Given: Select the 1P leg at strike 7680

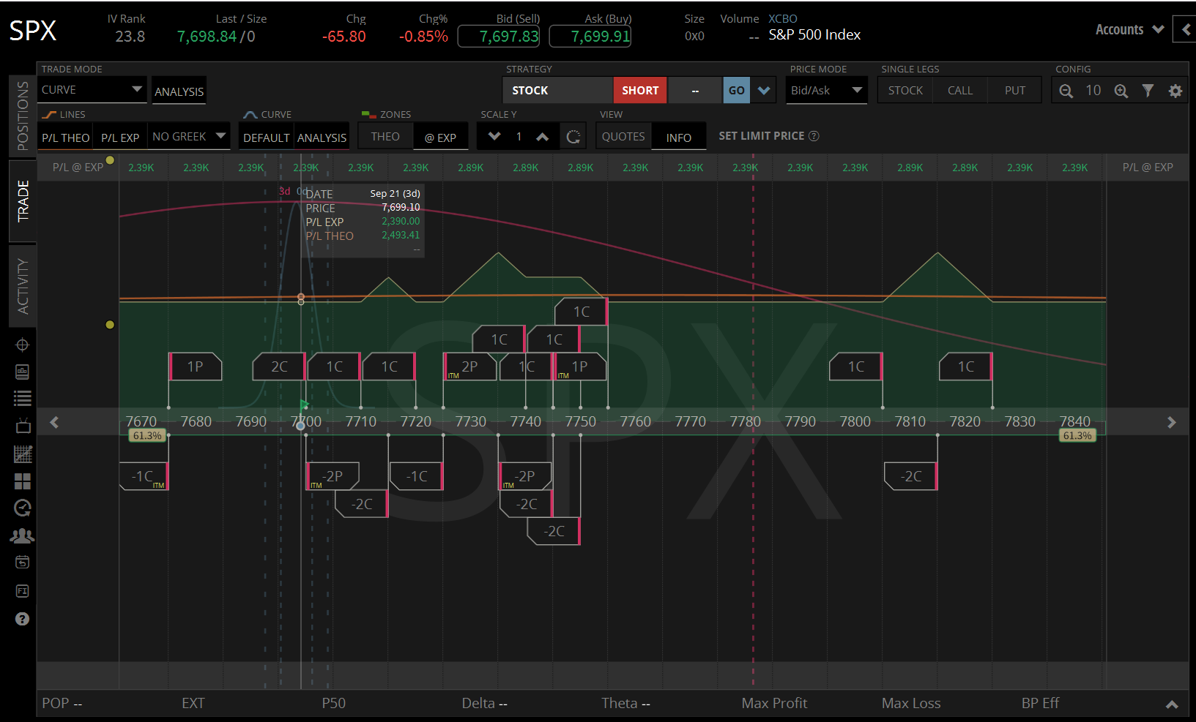Looking at the screenshot, I should pyautogui.click(x=196, y=366).
